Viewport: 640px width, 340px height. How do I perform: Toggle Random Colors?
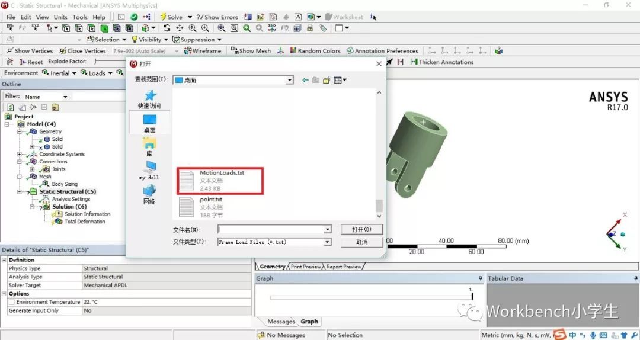click(x=315, y=50)
